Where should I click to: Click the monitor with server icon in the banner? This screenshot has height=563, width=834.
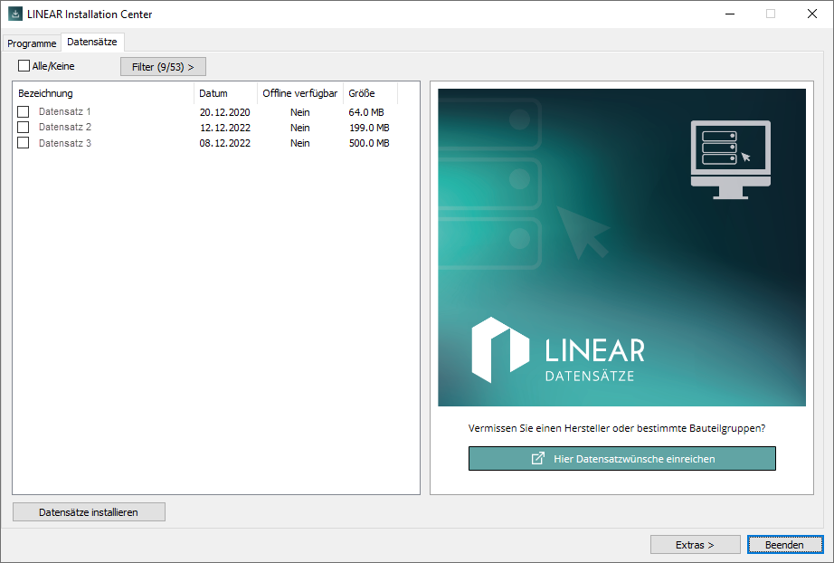[x=730, y=159]
